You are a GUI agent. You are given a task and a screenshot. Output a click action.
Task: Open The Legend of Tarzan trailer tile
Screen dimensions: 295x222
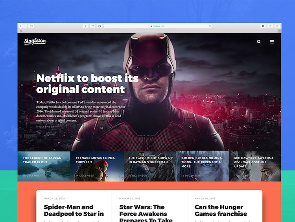click(x=44, y=166)
